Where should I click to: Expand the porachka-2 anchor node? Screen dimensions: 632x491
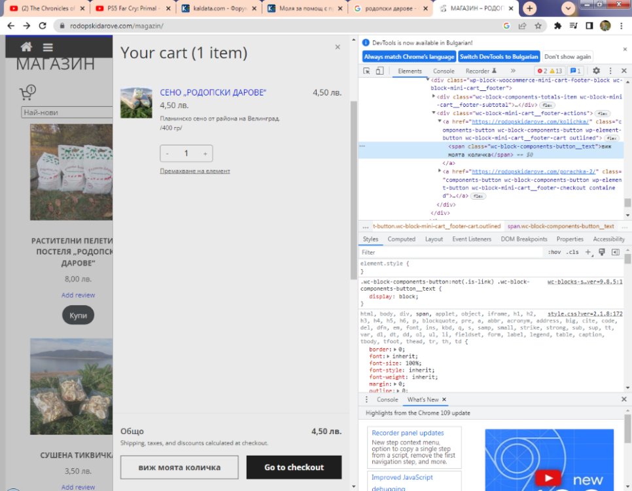point(440,171)
